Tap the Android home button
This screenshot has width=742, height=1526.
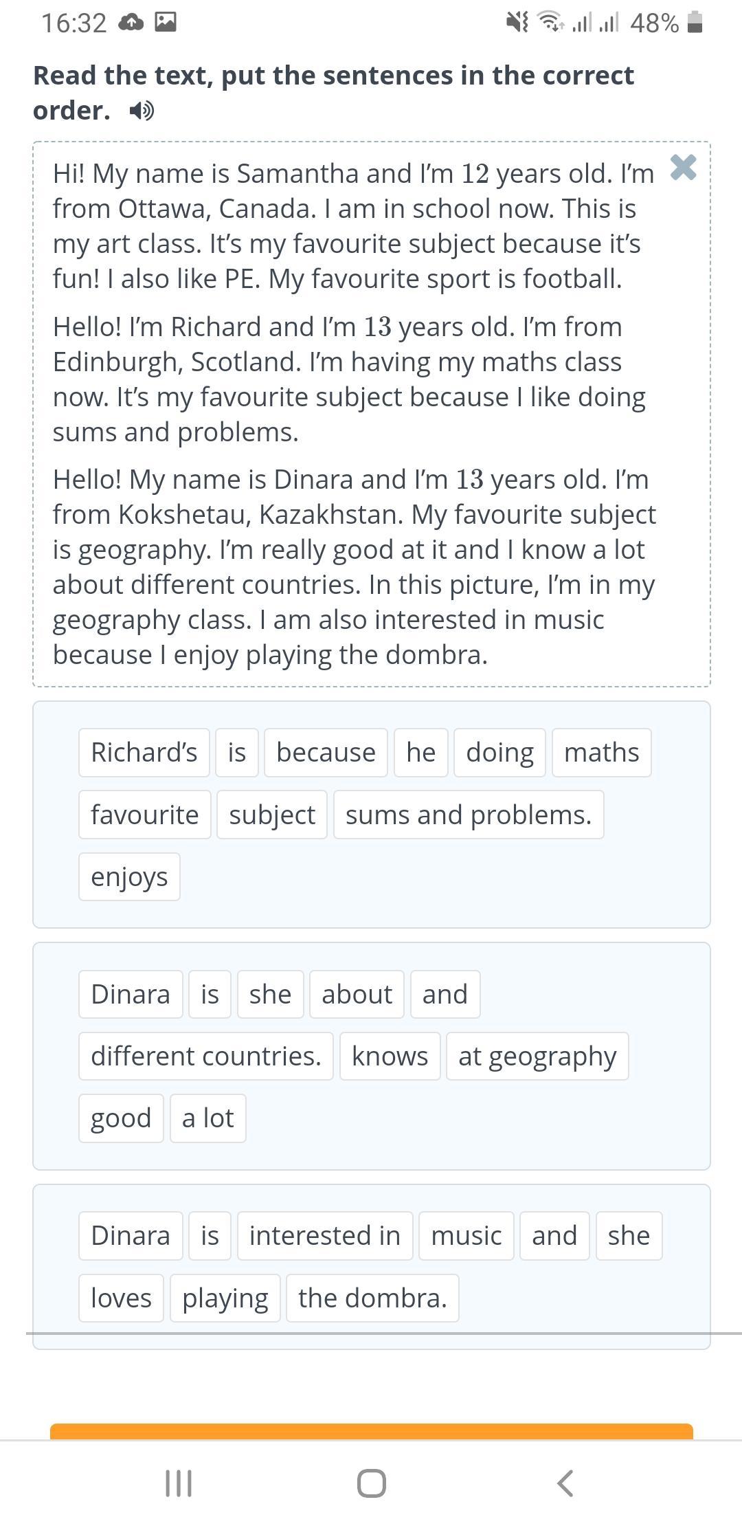click(x=372, y=1483)
